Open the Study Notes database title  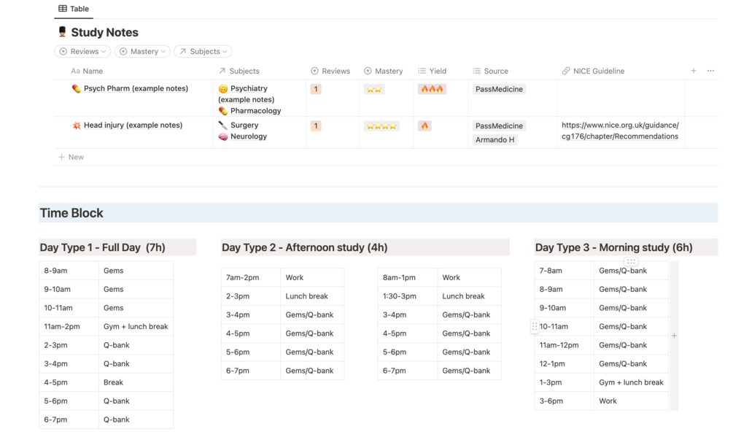(104, 32)
